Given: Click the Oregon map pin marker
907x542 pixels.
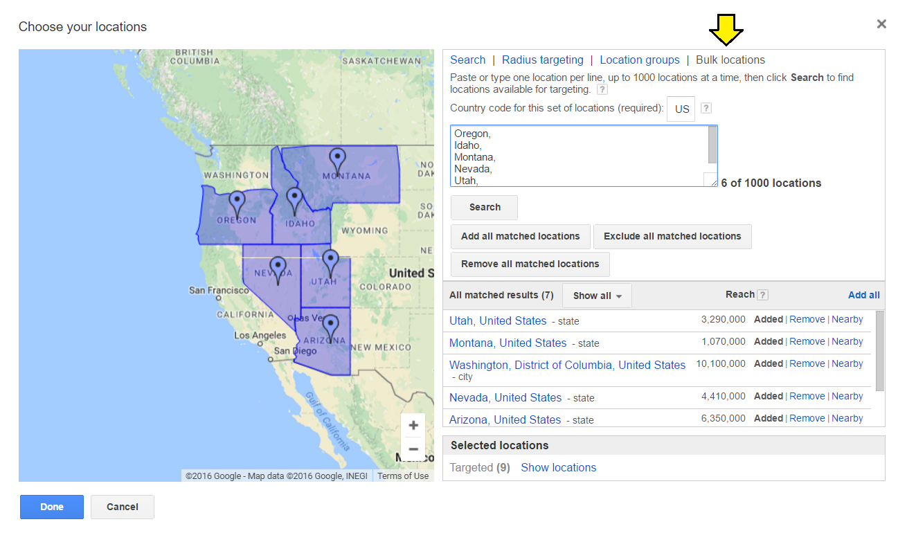Looking at the screenshot, I should click(x=237, y=204).
